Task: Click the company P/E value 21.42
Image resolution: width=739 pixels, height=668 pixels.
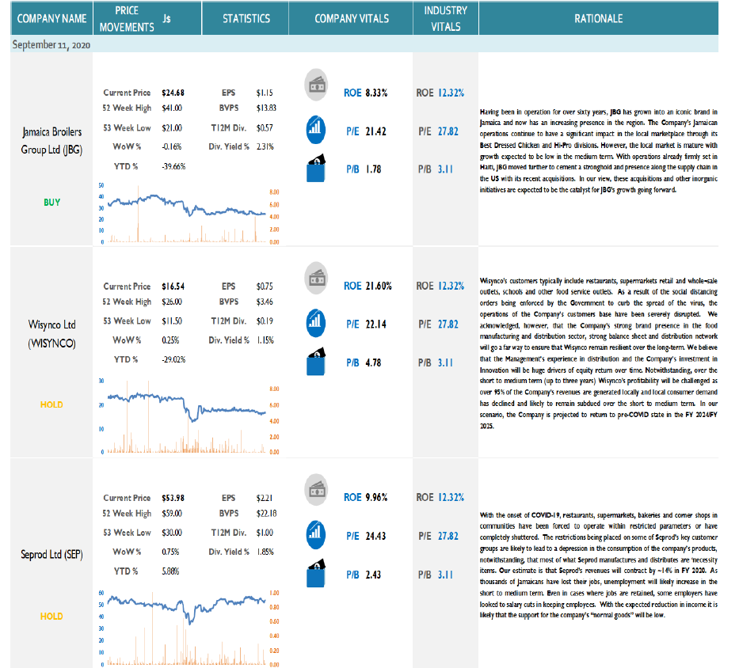Action: pos(375,131)
